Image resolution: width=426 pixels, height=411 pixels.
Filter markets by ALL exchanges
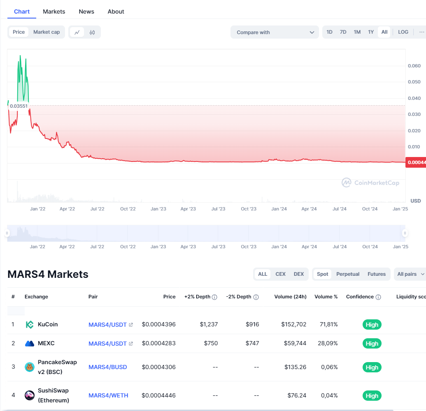[263, 274]
